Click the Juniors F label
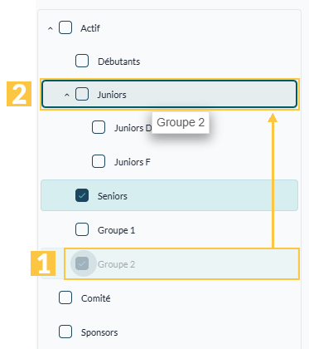This screenshot has height=349, width=309. (133, 162)
